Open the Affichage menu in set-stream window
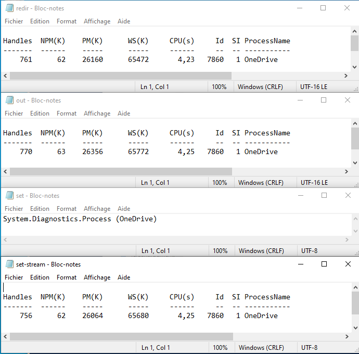 coord(97,277)
